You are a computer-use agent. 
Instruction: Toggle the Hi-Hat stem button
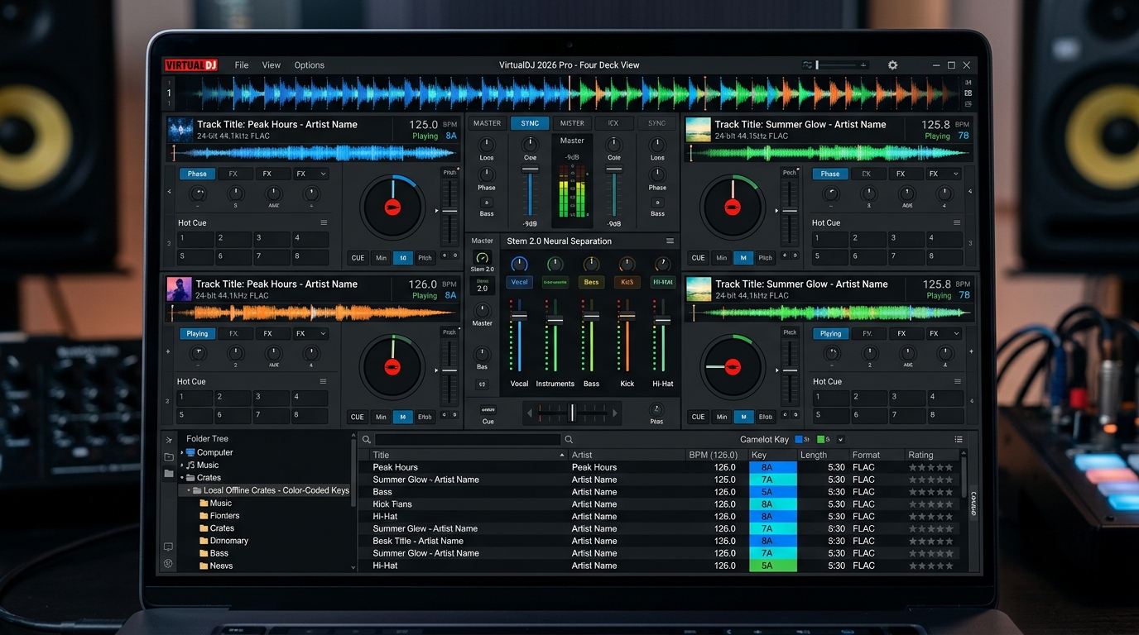pyautogui.click(x=663, y=282)
